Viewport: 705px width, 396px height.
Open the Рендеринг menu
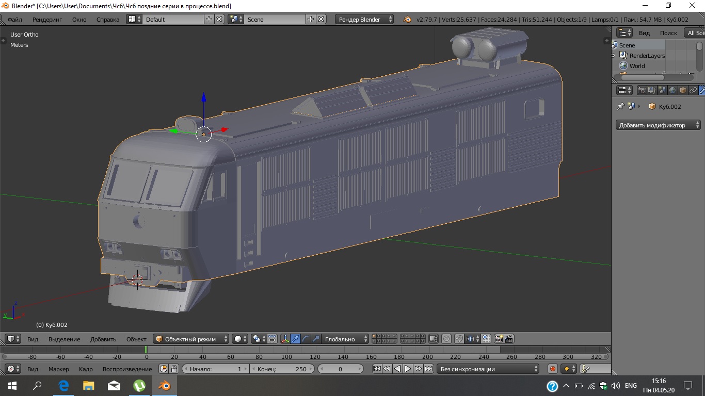(47, 19)
